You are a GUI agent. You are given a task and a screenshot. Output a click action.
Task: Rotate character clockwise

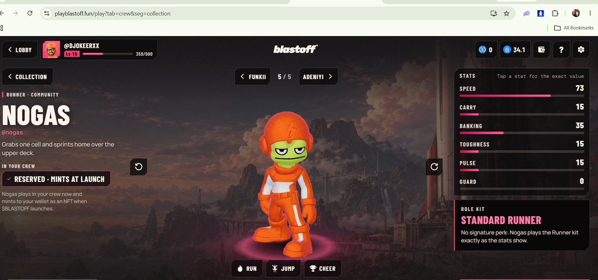[x=434, y=167]
